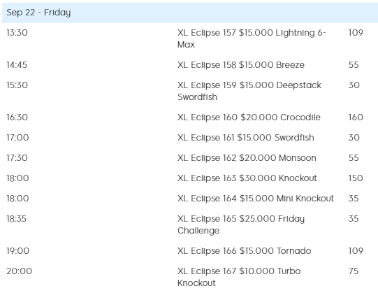Open XL Eclipse 160 $20.000 Crocodile
Screen dimensions: 378x293
point(249,117)
